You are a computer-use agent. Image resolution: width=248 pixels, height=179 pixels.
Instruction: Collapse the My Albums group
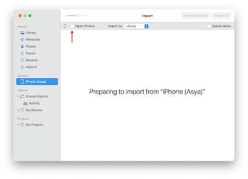[x=18, y=110]
